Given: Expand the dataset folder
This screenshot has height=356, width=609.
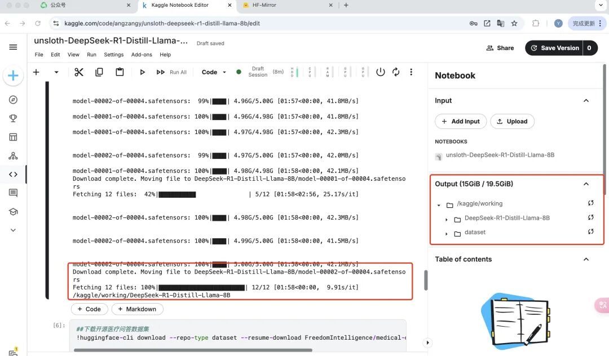Looking at the screenshot, I should (446, 234).
